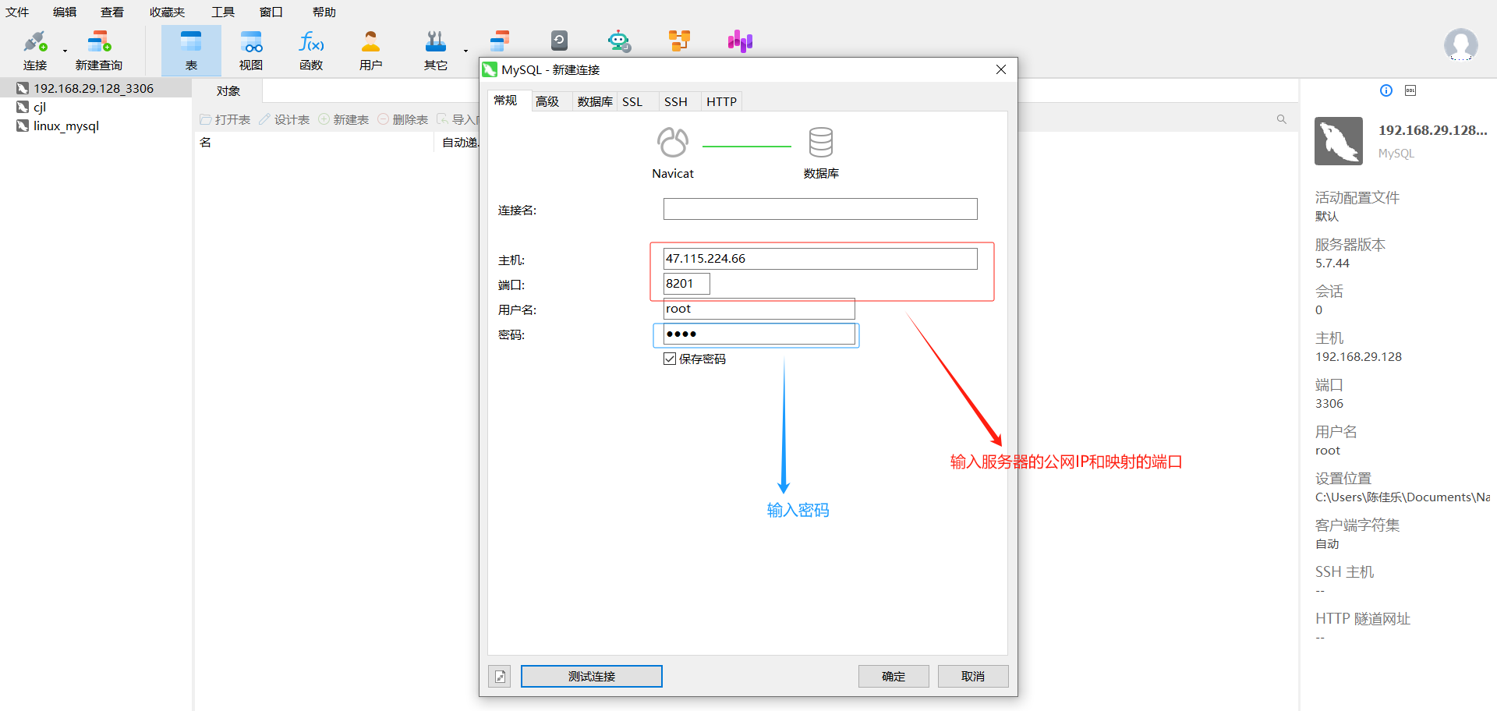Click the 设置位置 path text
Viewport: 1497px width, 711px height.
coord(1403,497)
